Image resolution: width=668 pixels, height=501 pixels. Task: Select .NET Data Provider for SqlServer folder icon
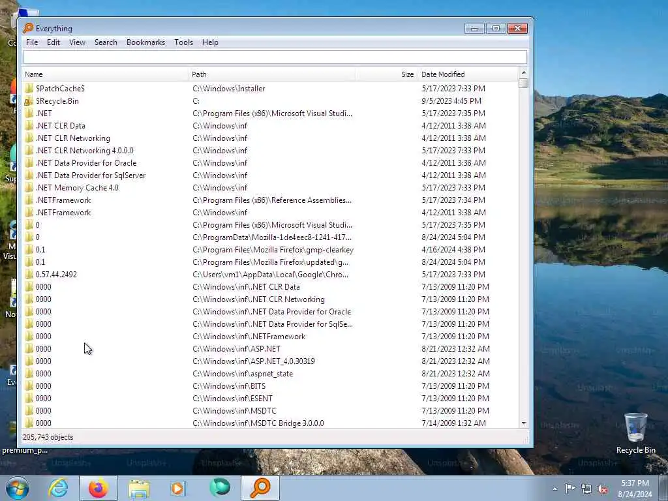[x=29, y=175]
